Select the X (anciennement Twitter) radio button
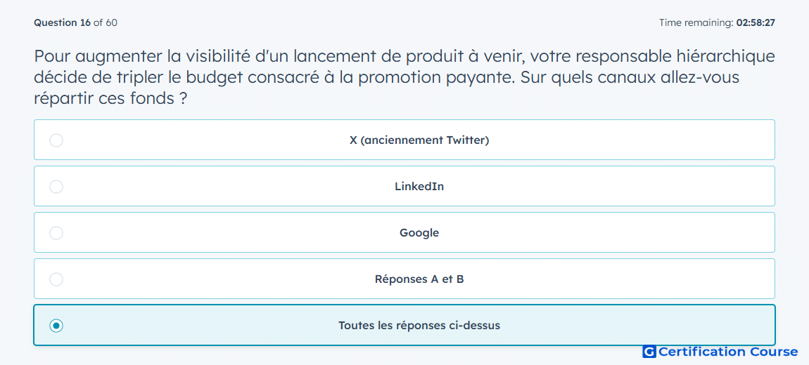The width and height of the screenshot is (809, 365). [x=56, y=140]
